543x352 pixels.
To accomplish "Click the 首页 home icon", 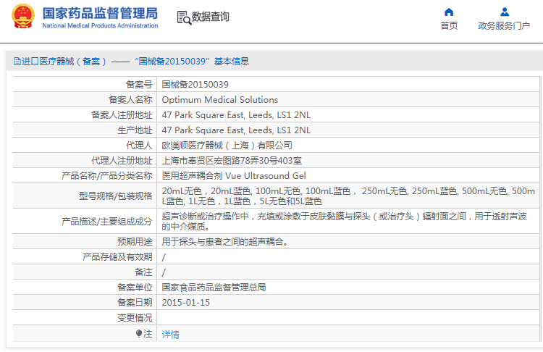I will coord(449,12).
